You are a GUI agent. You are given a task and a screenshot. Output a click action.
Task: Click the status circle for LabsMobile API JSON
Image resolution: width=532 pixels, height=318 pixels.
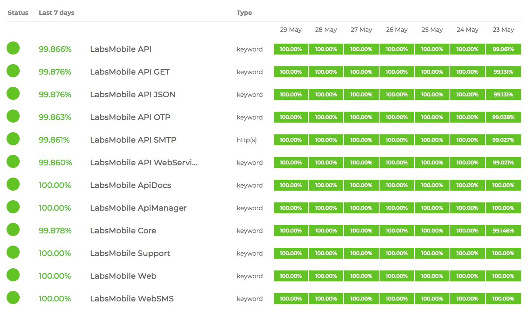click(x=13, y=93)
